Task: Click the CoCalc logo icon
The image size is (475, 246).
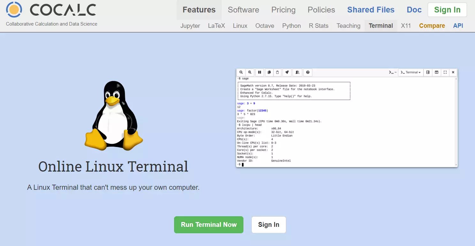Action: click(x=14, y=10)
